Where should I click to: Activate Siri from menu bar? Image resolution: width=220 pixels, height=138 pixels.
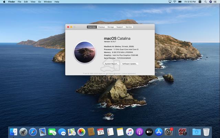(211, 2)
